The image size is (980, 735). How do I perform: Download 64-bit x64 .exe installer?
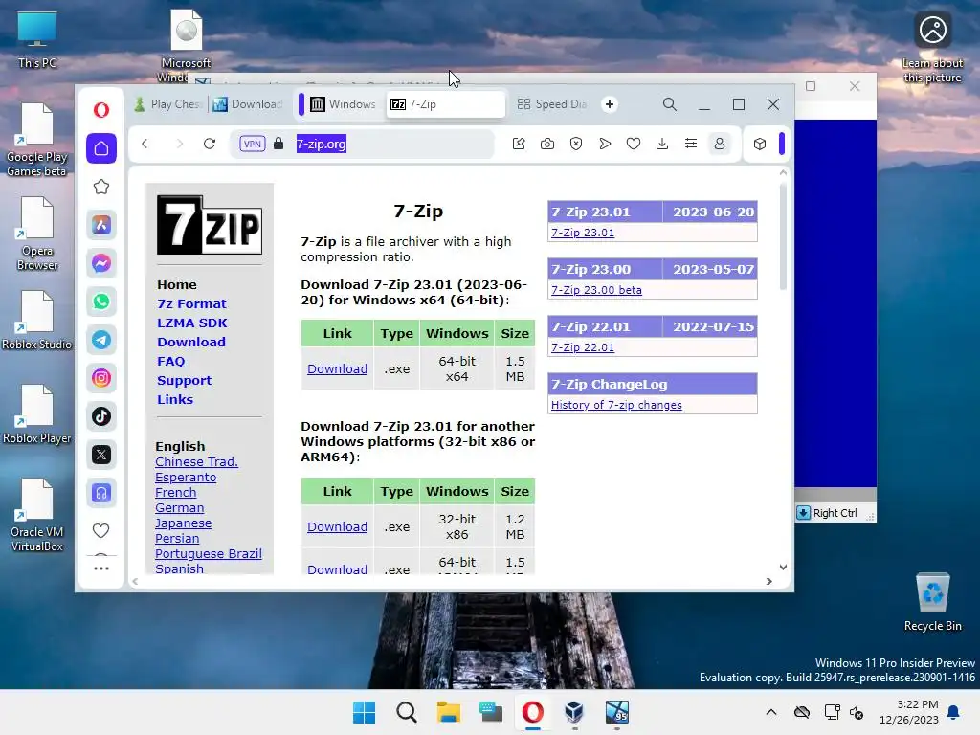337,368
